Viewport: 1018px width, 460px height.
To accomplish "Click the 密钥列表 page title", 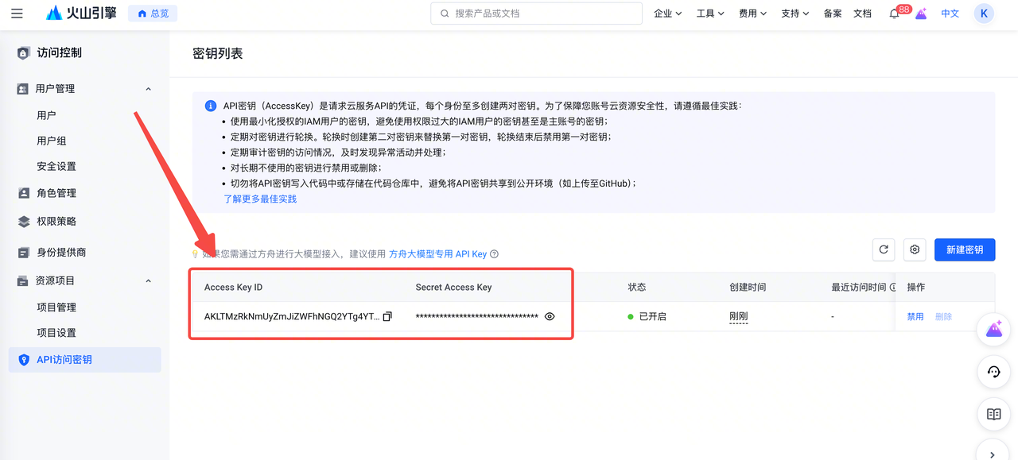I will coord(218,54).
